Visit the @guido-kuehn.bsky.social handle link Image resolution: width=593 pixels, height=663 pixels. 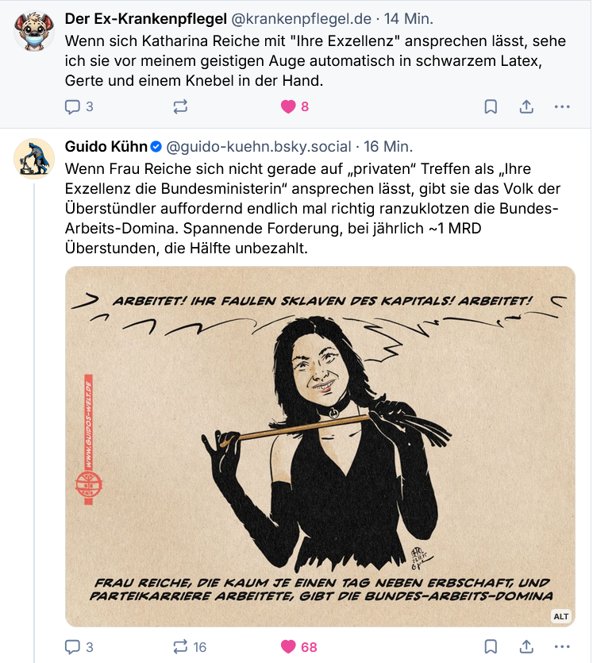258,147
